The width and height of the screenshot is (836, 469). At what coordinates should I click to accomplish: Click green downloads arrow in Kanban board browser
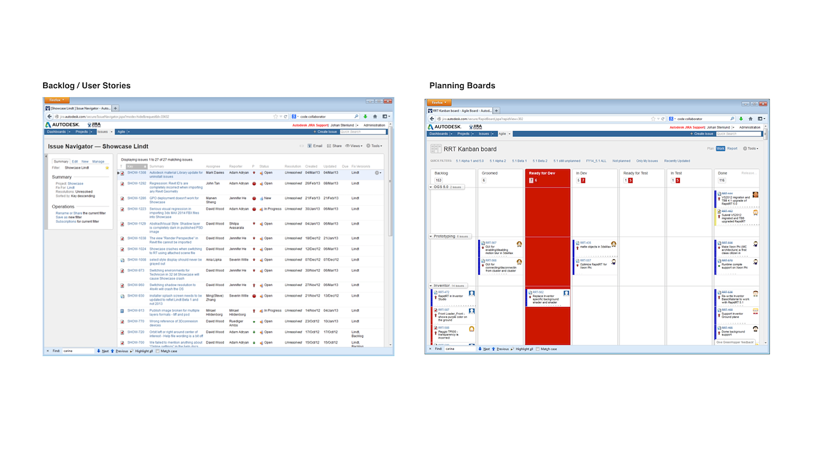[741, 119]
